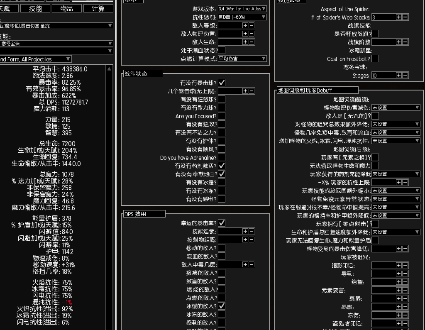425x330 pixels.
Task: Uncheck 有没有暴击球
Action: 222,83
